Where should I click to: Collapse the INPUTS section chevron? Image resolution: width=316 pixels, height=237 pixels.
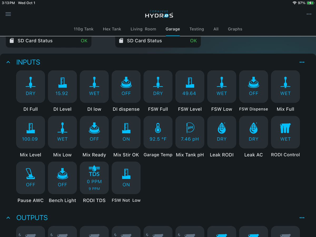[8, 62]
